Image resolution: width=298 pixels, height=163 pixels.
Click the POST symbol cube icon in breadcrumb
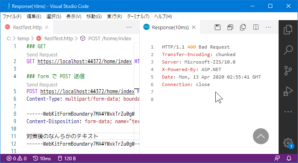[83, 38]
